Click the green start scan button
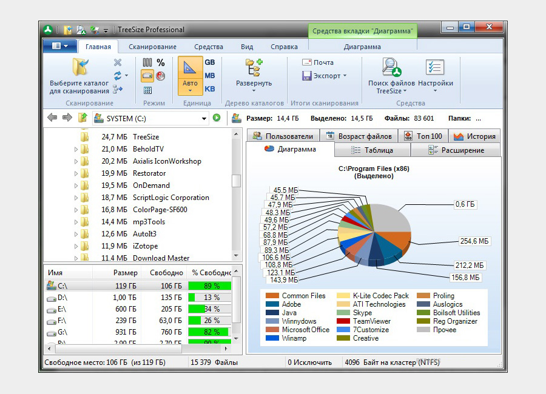The image size is (546, 394). [x=217, y=118]
